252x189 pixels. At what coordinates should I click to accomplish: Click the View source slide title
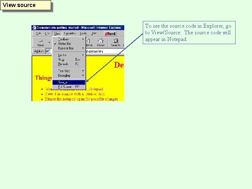(19, 5)
